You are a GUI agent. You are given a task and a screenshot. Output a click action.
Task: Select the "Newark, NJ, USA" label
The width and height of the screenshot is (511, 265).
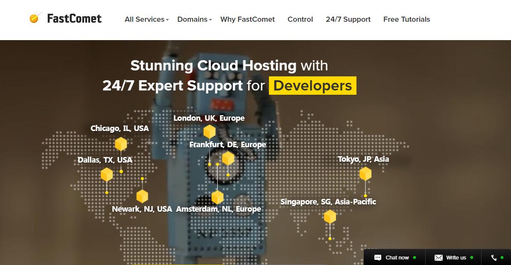(x=142, y=209)
